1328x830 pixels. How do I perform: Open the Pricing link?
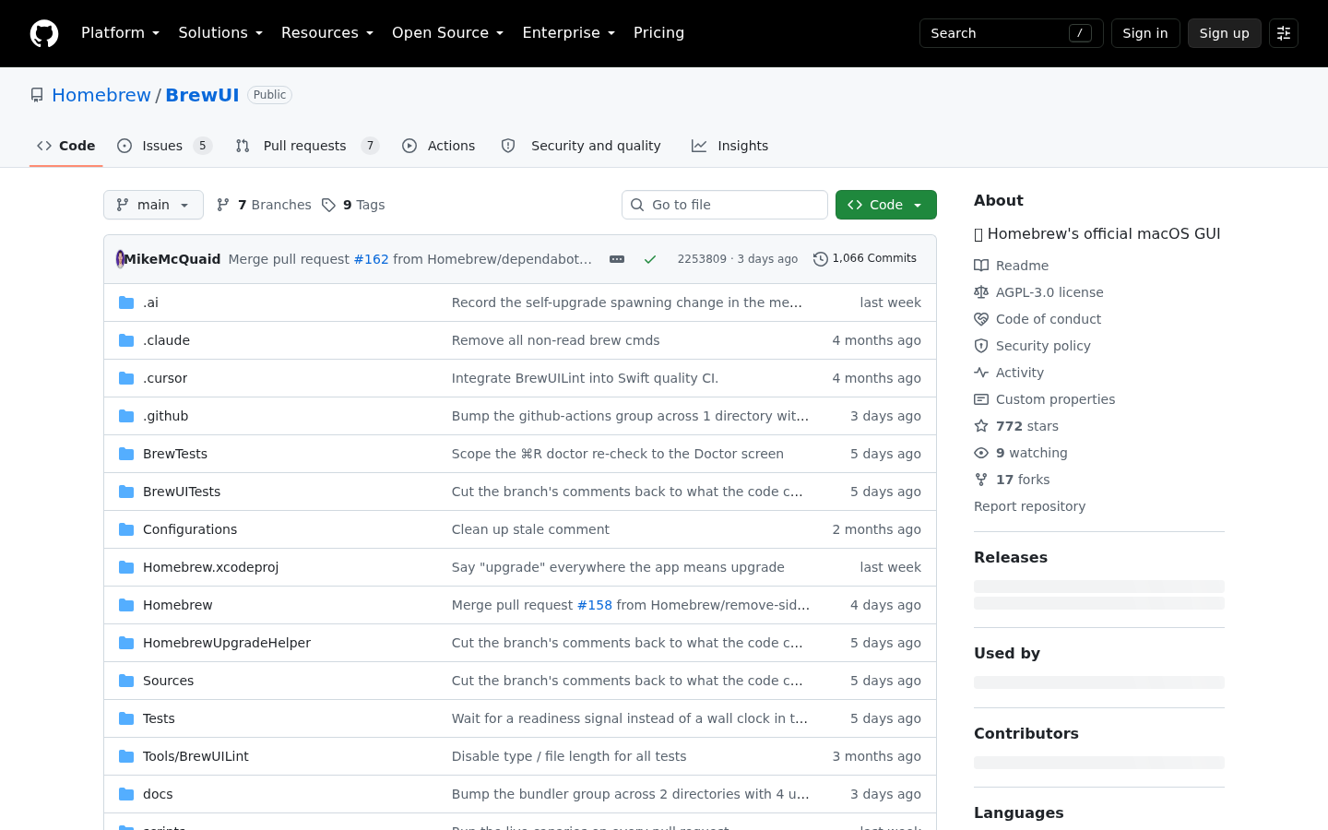(658, 33)
